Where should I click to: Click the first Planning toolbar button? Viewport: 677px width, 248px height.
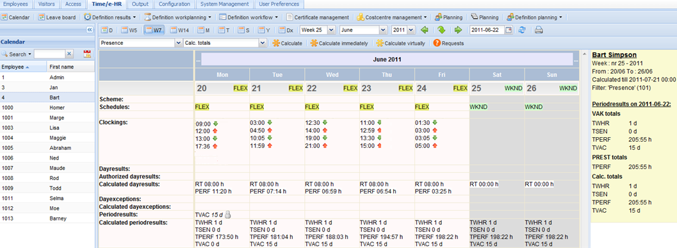(x=449, y=17)
